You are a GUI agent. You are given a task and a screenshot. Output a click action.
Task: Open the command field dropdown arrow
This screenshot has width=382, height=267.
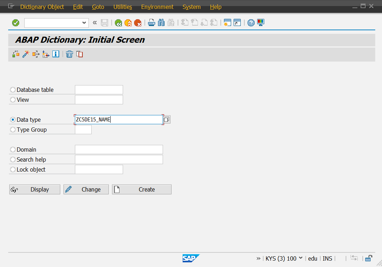coord(84,23)
